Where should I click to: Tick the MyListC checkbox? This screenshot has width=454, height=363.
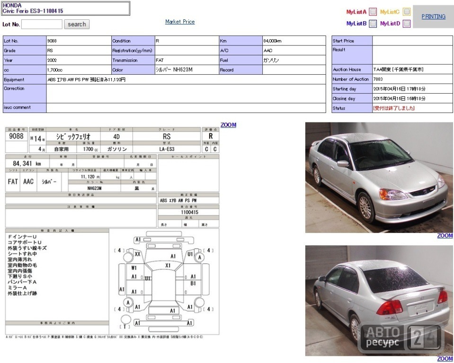pos(407,12)
